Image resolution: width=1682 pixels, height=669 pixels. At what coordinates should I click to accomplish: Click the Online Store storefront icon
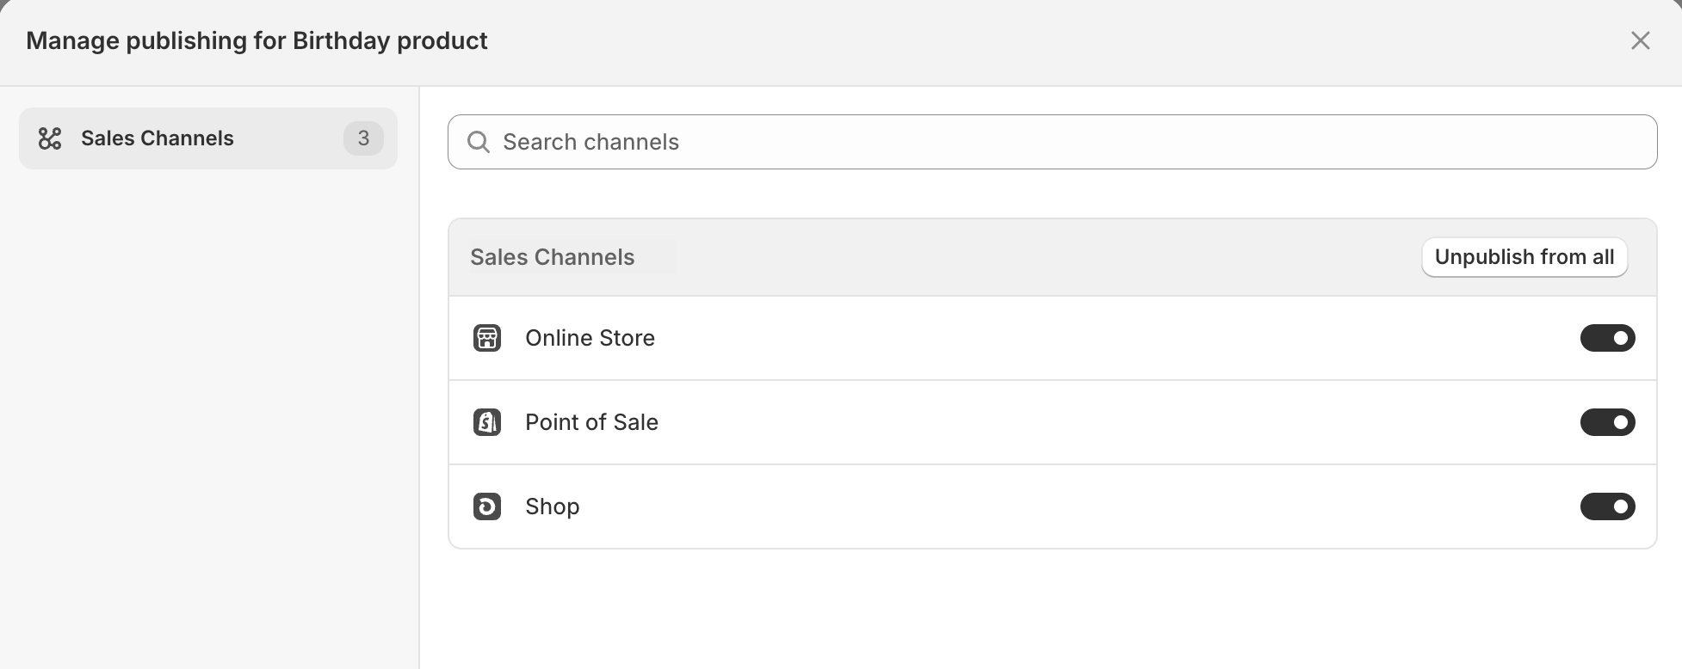coord(487,338)
